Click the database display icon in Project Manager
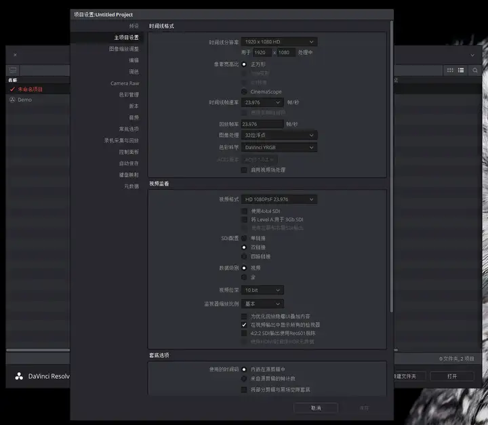Screen dimensions: 488x425 [13, 70]
